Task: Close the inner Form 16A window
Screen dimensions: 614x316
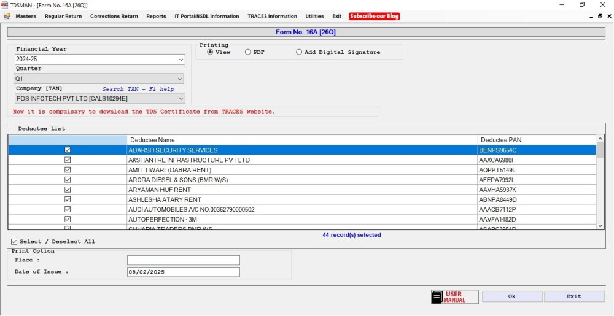Action: tap(609, 17)
